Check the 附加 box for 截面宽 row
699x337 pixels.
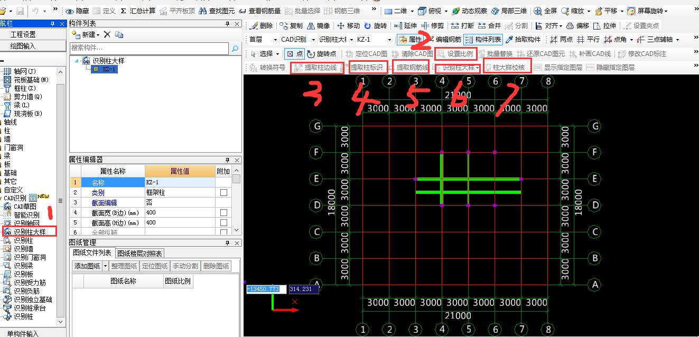tap(224, 212)
